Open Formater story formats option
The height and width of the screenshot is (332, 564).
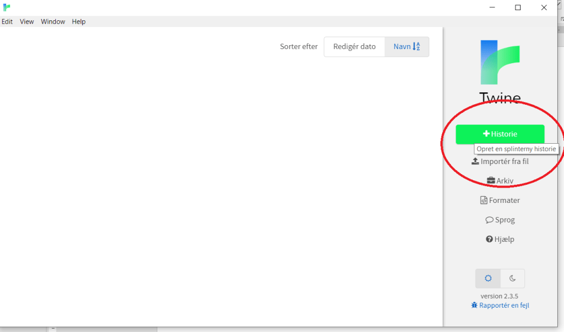(500, 200)
